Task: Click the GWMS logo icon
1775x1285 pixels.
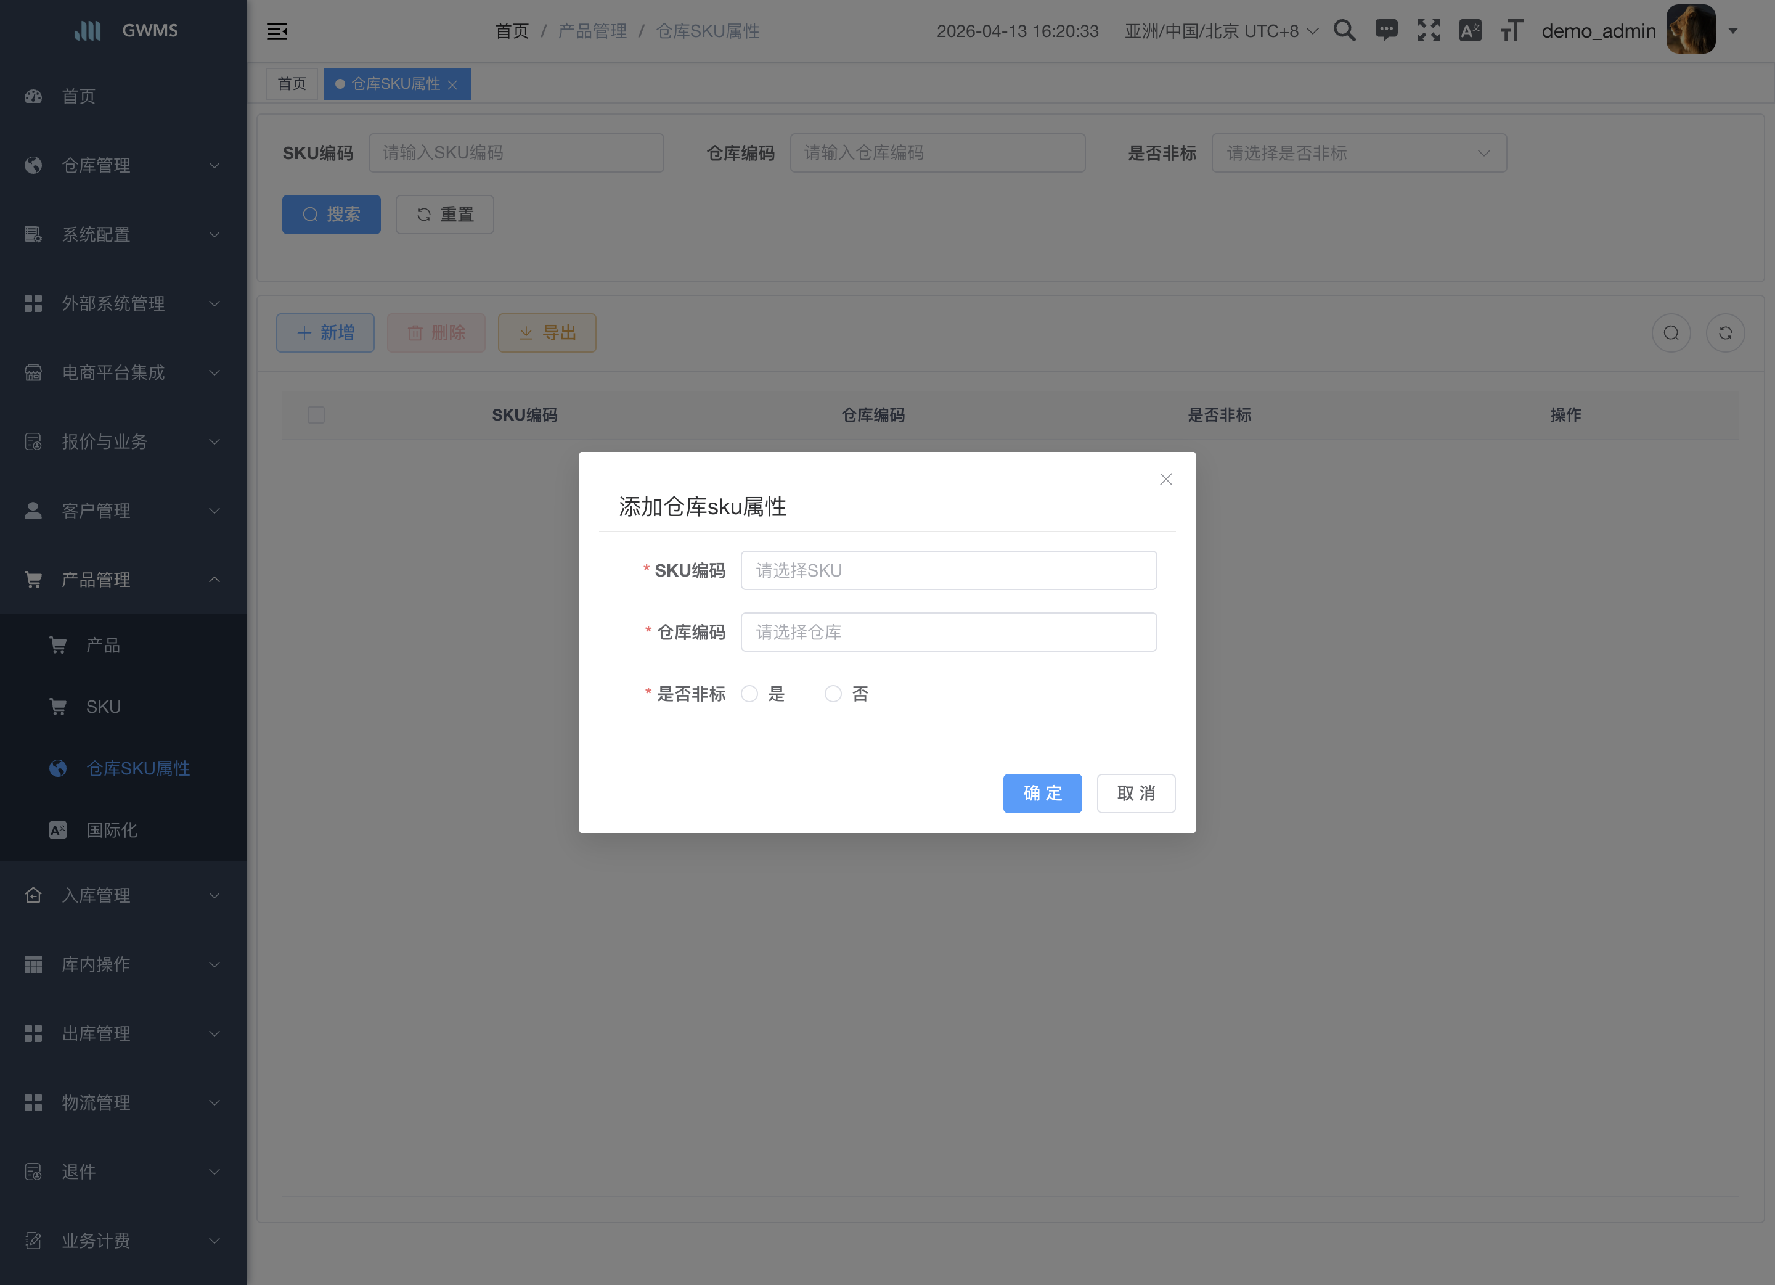Action: pos(88,31)
